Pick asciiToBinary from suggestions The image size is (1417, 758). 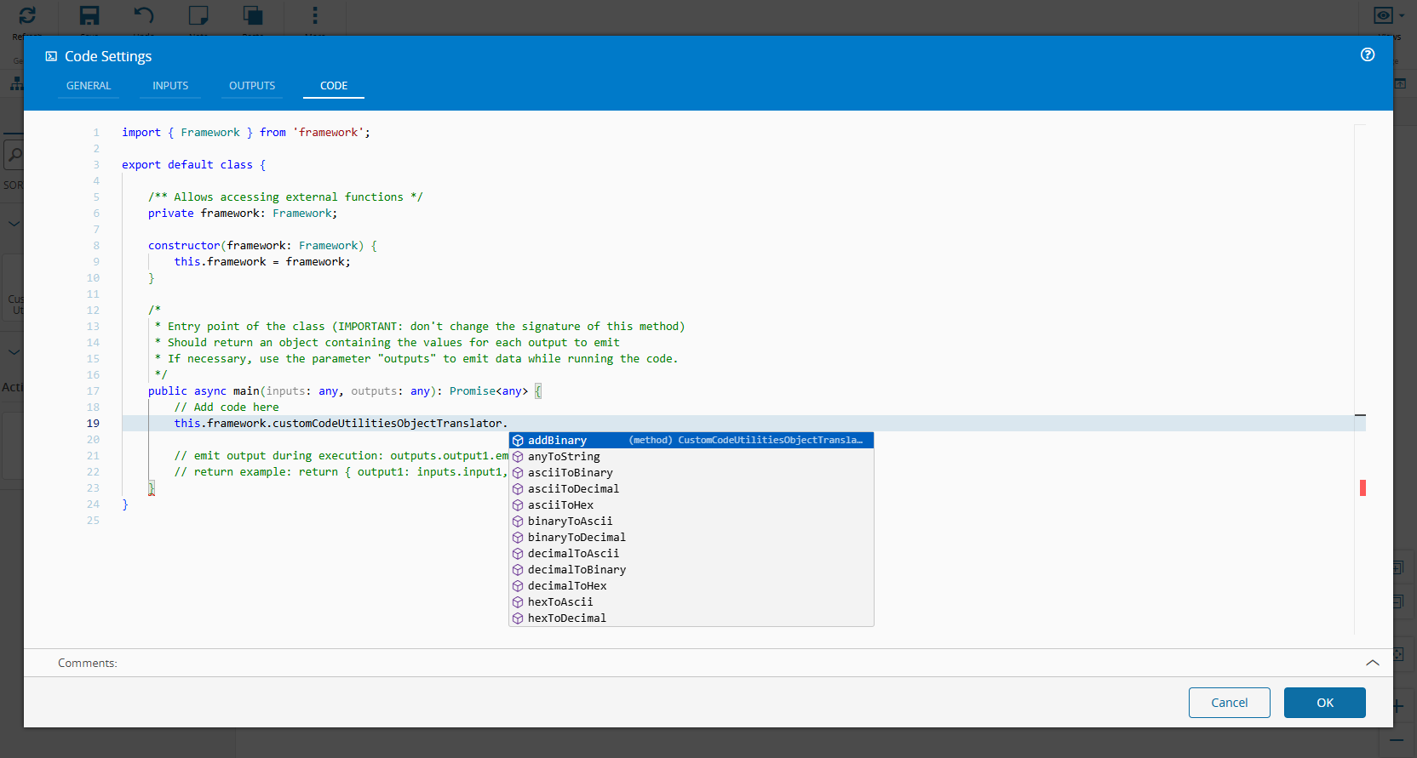(x=691, y=473)
